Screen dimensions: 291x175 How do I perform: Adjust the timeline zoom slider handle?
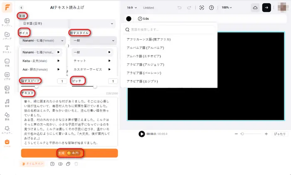coord(242,134)
